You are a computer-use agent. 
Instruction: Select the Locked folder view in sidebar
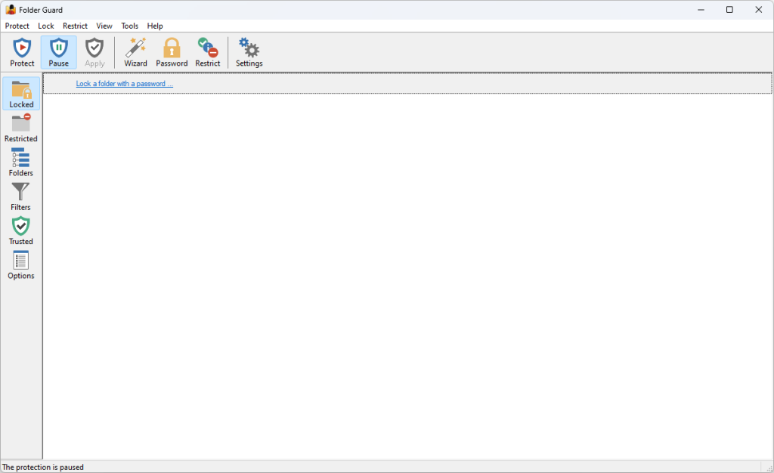pos(20,92)
